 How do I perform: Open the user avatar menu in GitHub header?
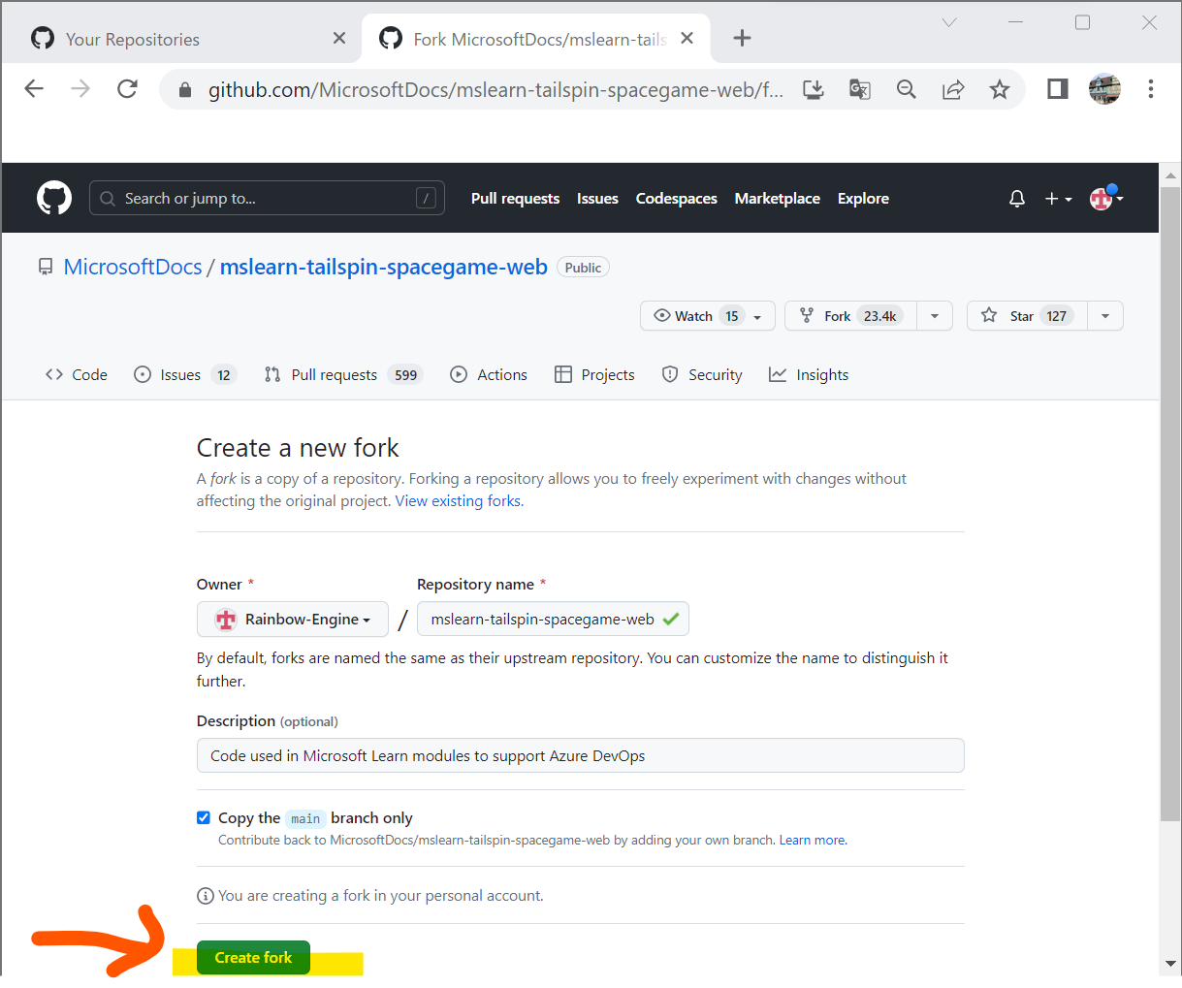coord(1106,198)
